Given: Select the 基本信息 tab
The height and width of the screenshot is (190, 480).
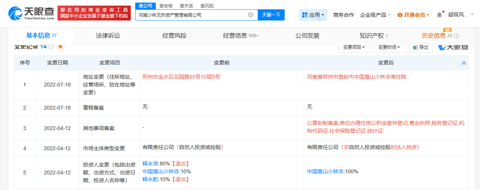Looking at the screenshot, I should point(41,36).
